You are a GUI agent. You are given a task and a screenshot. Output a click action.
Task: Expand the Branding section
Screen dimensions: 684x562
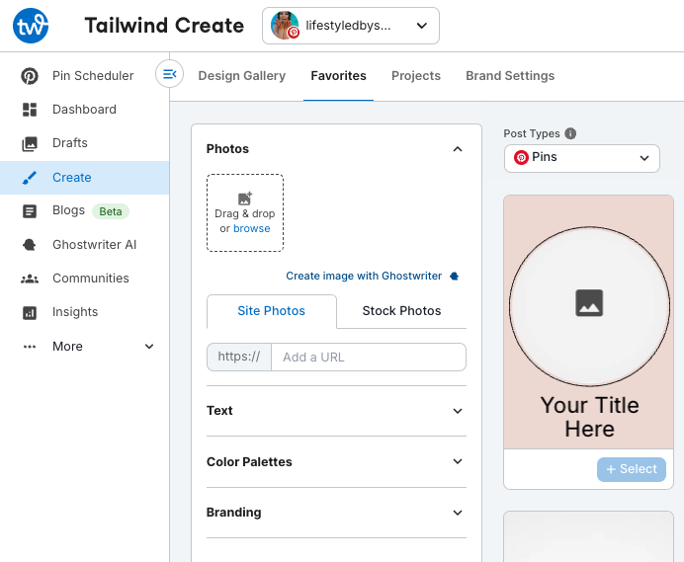pos(336,513)
